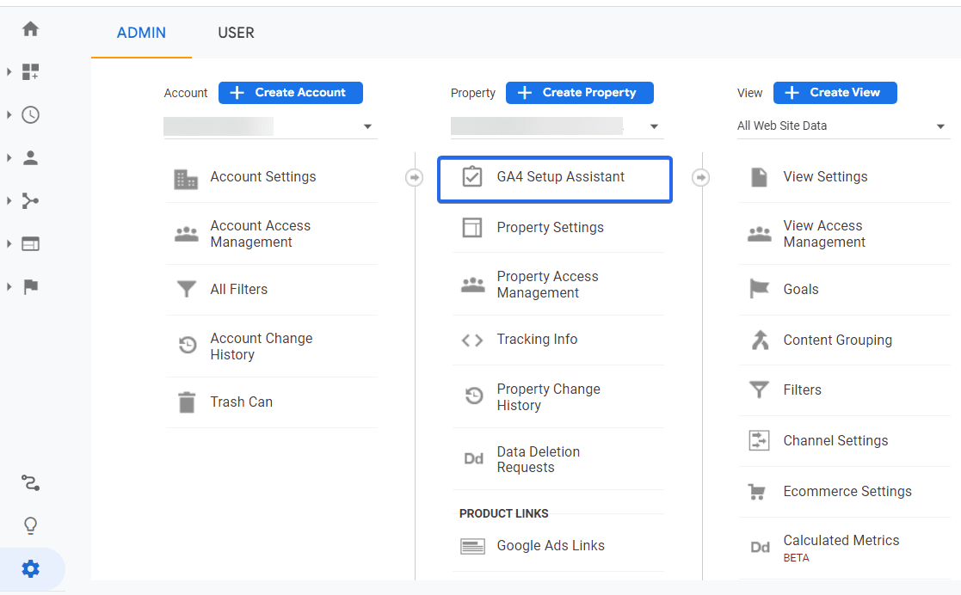Screen dimensions: 961x595
Task: Click the GA4 Setup Assistant checkbox icon
Action: tap(472, 176)
